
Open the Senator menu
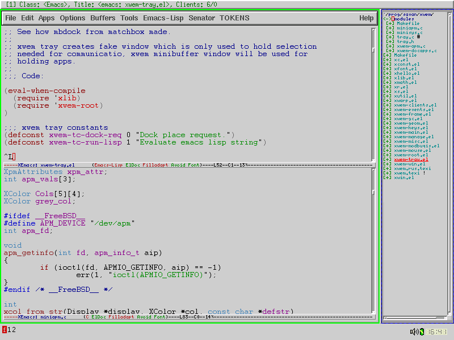[201, 18]
